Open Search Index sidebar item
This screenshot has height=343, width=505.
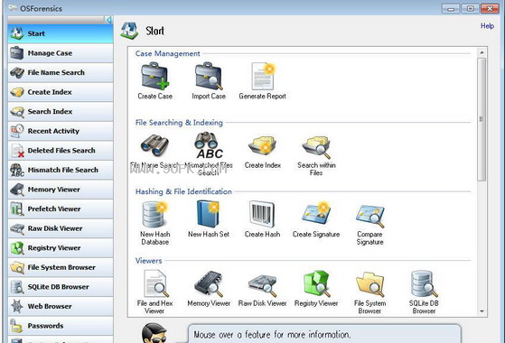(61, 111)
